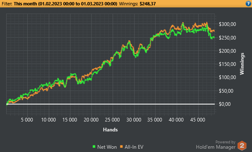Viewport: 252px width, 152px height.
Task: Click the Powered by Hold'em Manager text
Action: pyautogui.click(x=216, y=145)
